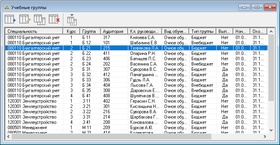Click the delete record red cross icon

click(x=54, y=19)
